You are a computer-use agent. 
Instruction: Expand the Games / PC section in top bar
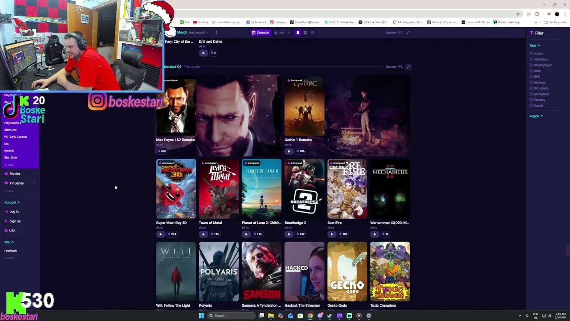(x=408, y=33)
